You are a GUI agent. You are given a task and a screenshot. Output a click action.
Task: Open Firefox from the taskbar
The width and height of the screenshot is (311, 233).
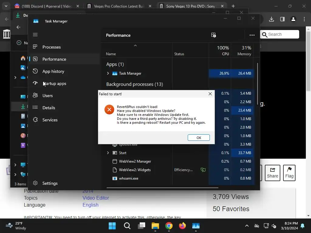[182, 226]
